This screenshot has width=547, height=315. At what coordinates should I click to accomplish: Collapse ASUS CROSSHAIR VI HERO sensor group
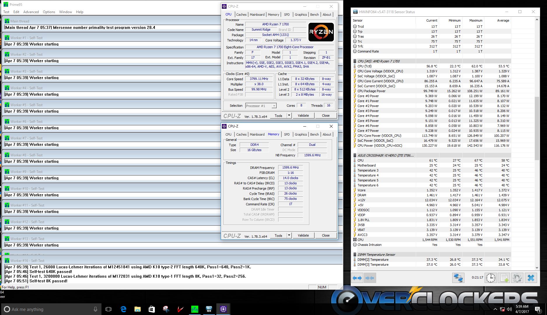click(355, 155)
